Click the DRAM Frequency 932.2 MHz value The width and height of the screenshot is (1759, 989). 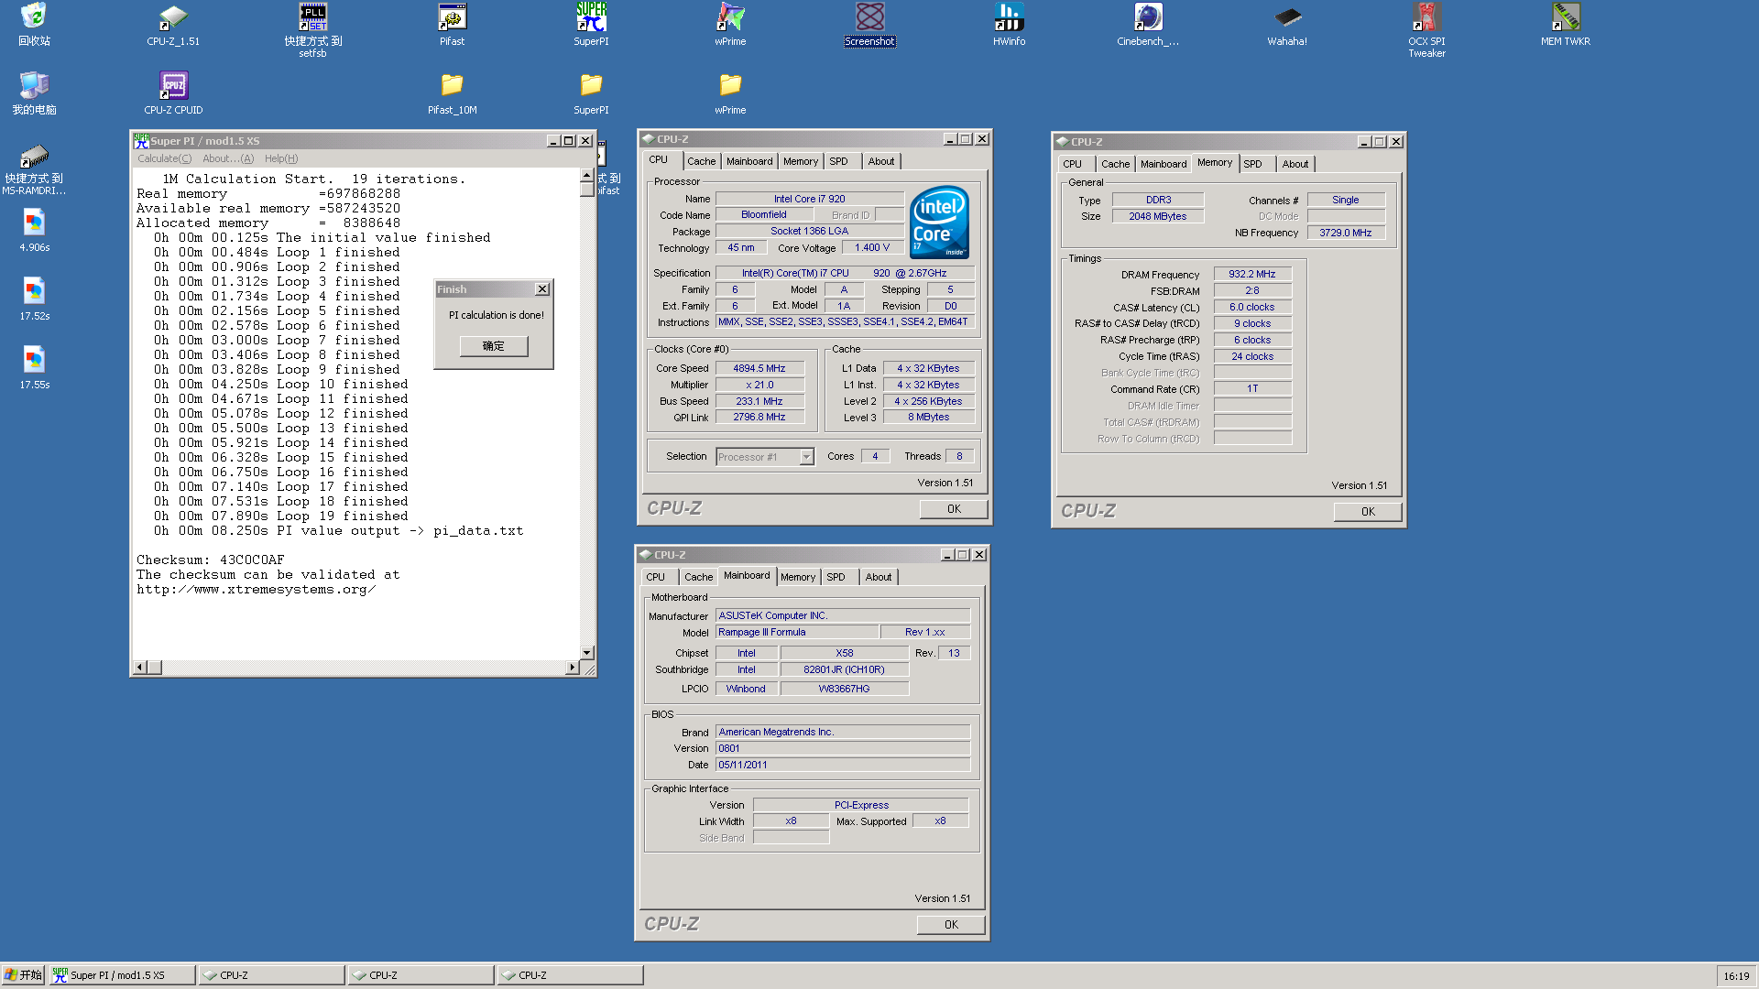[x=1252, y=274]
